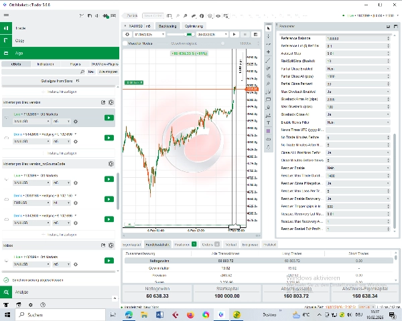This screenshot has height=321, width=402.
Task: Switch to the Ereignisse tab
Action: pos(250,245)
